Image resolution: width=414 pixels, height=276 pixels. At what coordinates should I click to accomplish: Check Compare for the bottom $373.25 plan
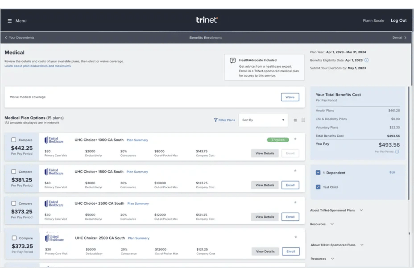pos(14,238)
